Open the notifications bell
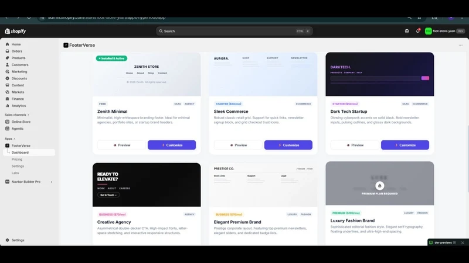The height and width of the screenshot is (263, 469). [x=418, y=31]
